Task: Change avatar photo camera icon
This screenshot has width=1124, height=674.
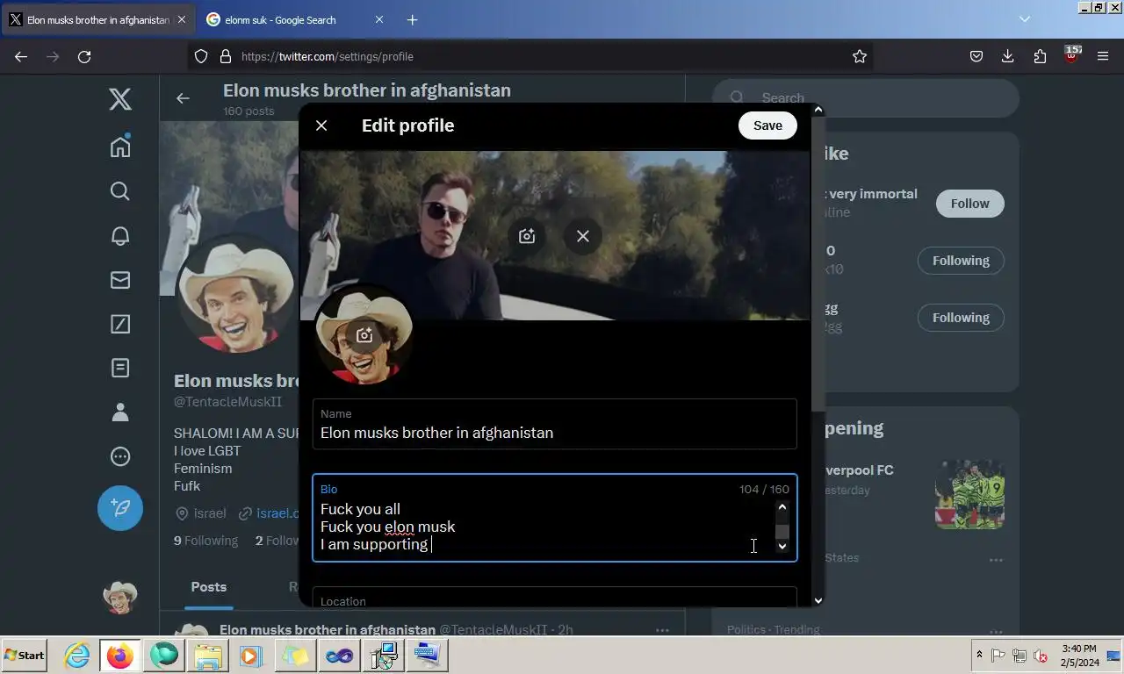Action: (x=364, y=334)
